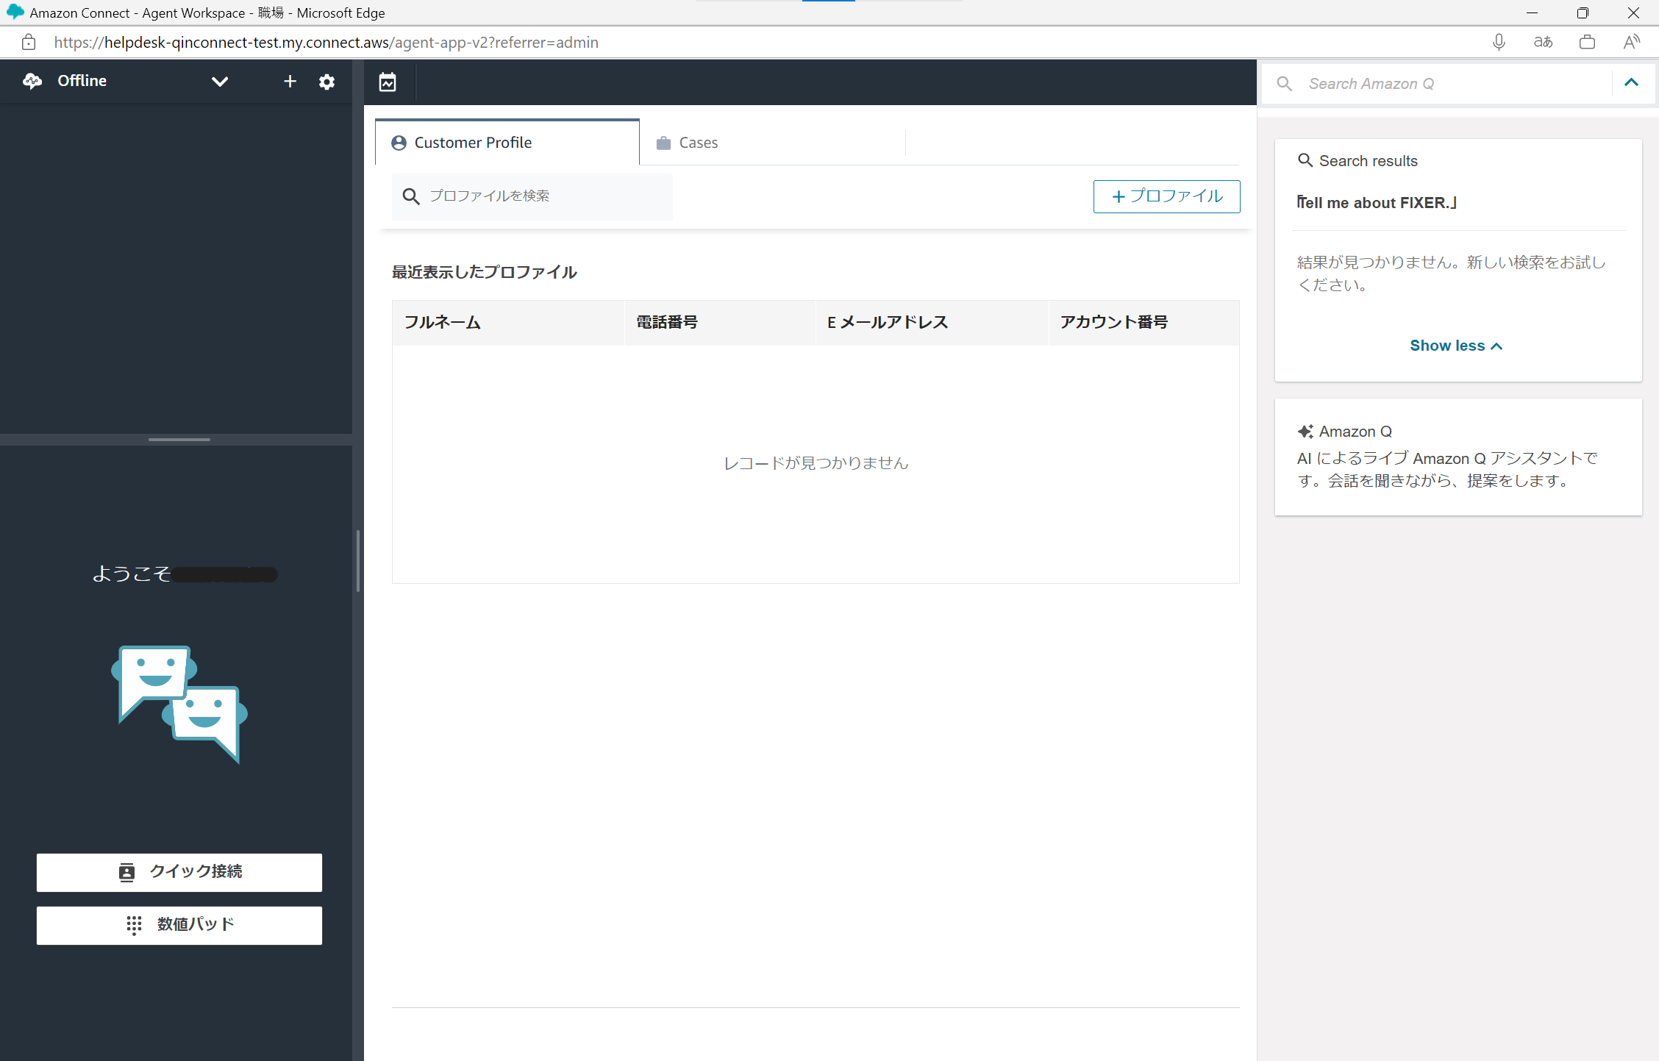Click the microphone icon in address bar
Image resolution: width=1659 pixels, height=1061 pixels.
click(1499, 42)
